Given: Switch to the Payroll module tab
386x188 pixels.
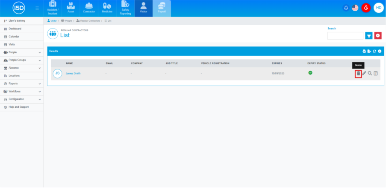Looking at the screenshot, I should click(x=162, y=9).
